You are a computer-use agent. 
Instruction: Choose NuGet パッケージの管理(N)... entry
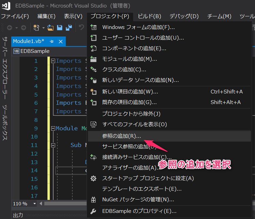tap(138, 200)
